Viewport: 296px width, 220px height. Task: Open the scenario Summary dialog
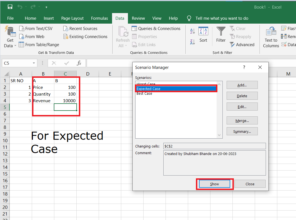pyautogui.click(x=242, y=131)
